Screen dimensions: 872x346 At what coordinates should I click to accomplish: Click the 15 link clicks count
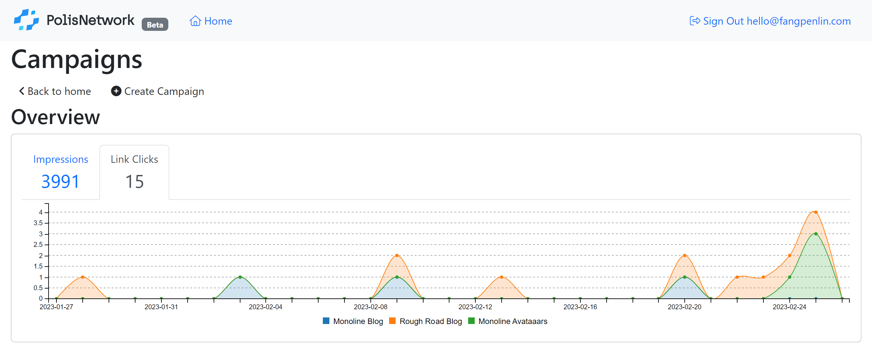pyautogui.click(x=135, y=182)
